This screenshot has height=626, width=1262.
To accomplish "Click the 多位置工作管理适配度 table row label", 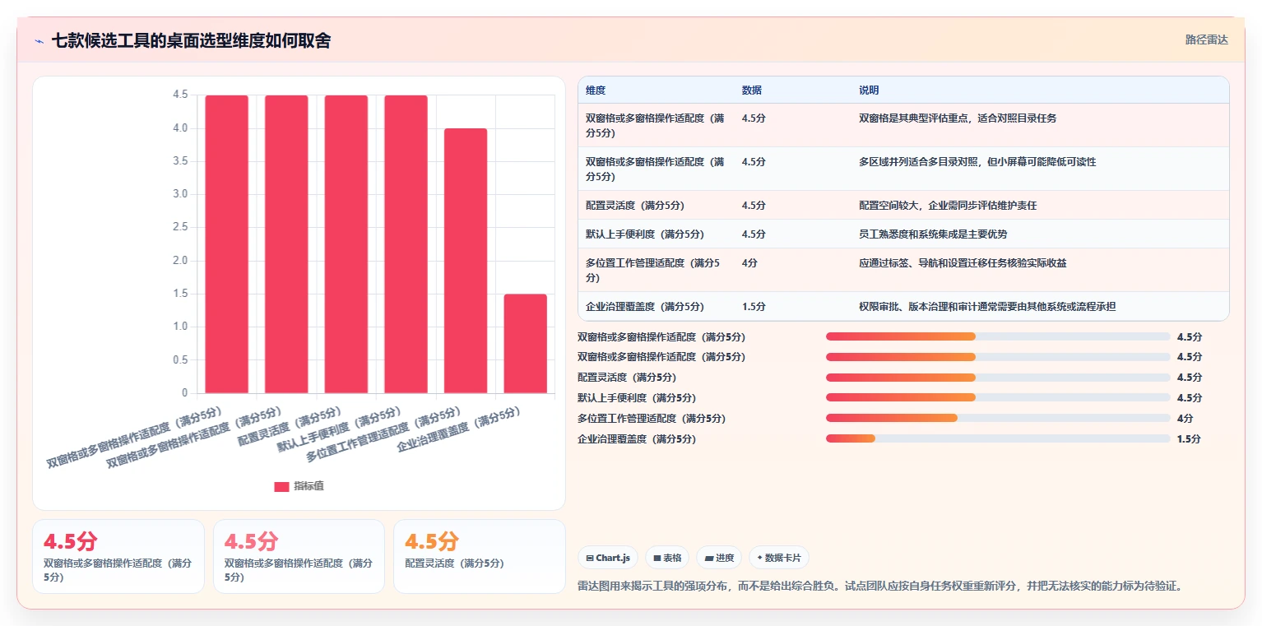I will click(x=654, y=271).
